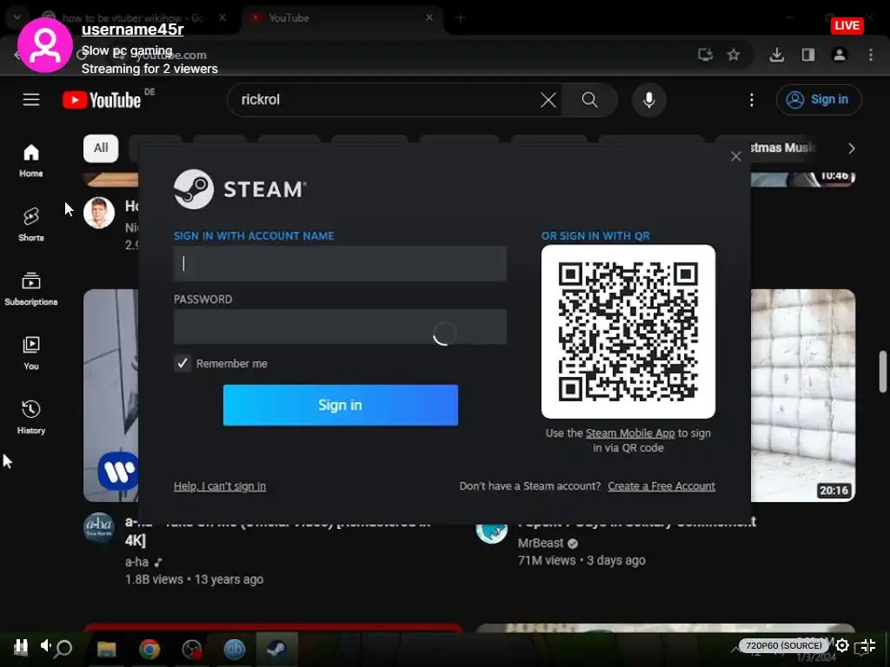Viewport: 890px width, 667px height.
Task: Open the You sidebar section
Action: pyautogui.click(x=31, y=353)
